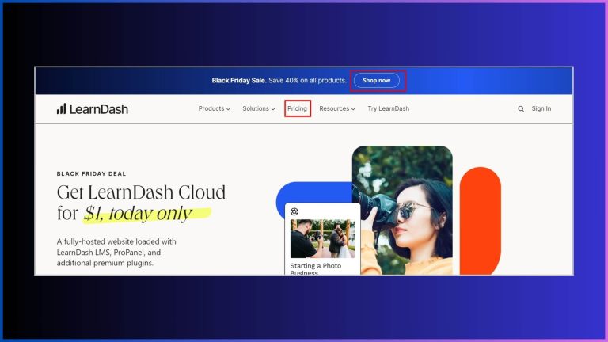Go to the Pricing page
This screenshot has width=608, height=342.
298,108
